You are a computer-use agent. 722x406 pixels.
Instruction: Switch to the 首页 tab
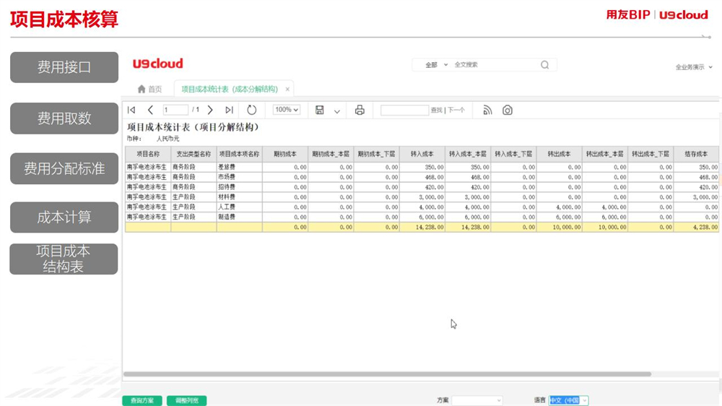(150, 89)
